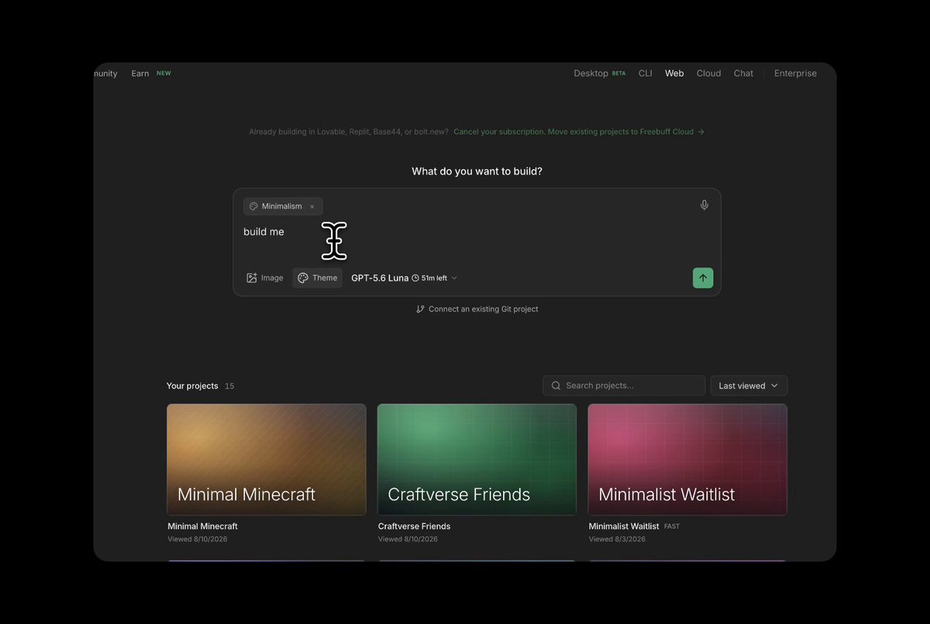Click the 'Your projects' heading text
930x624 pixels.
[192, 386]
